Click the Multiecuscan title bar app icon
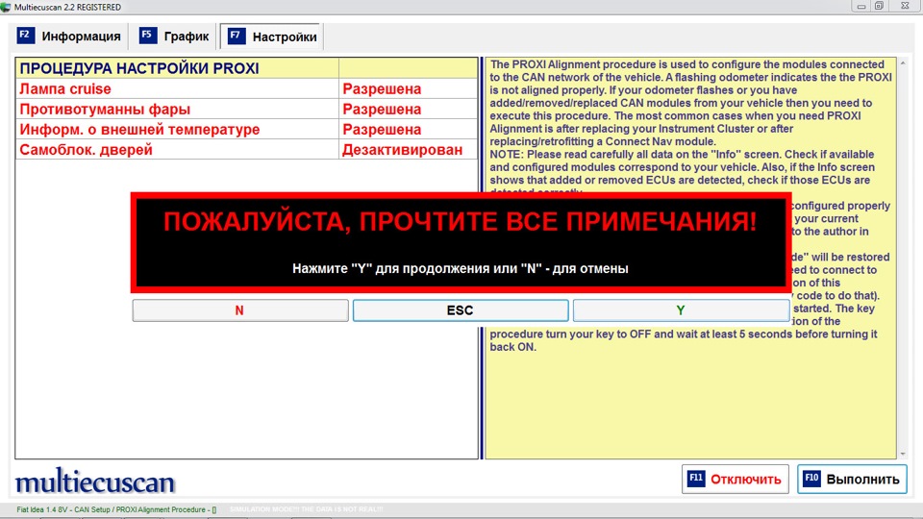 [x=6, y=7]
